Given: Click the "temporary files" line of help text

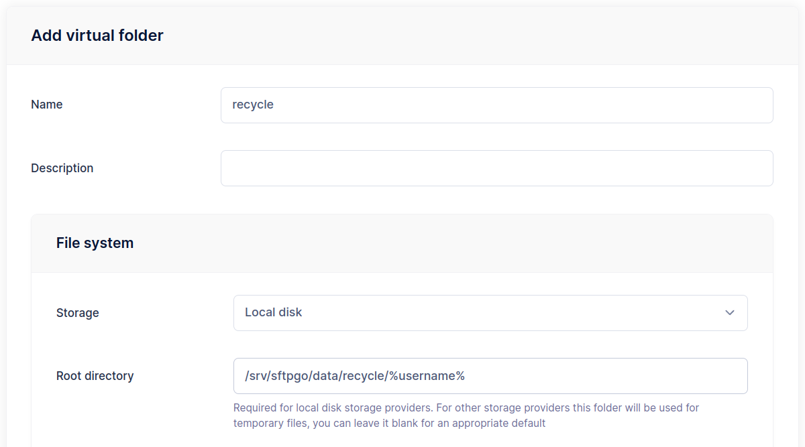Looking at the screenshot, I should pyautogui.click(x=389, y=424).
